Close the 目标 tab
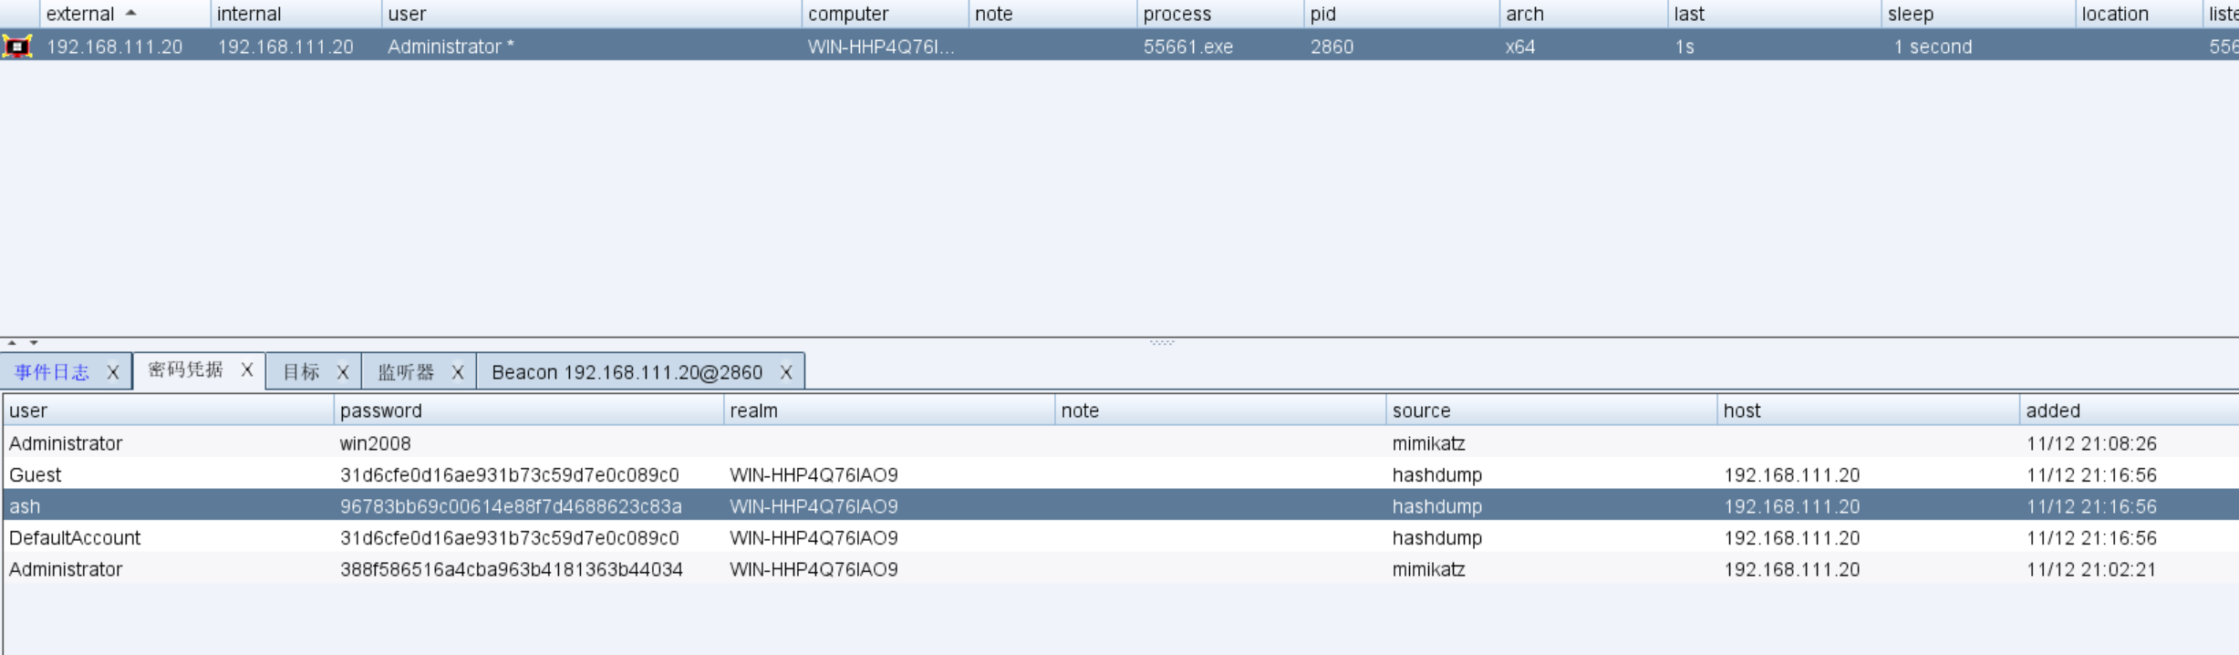The width and height of the screenshot is (2239, 655). (x=342, y=372)
